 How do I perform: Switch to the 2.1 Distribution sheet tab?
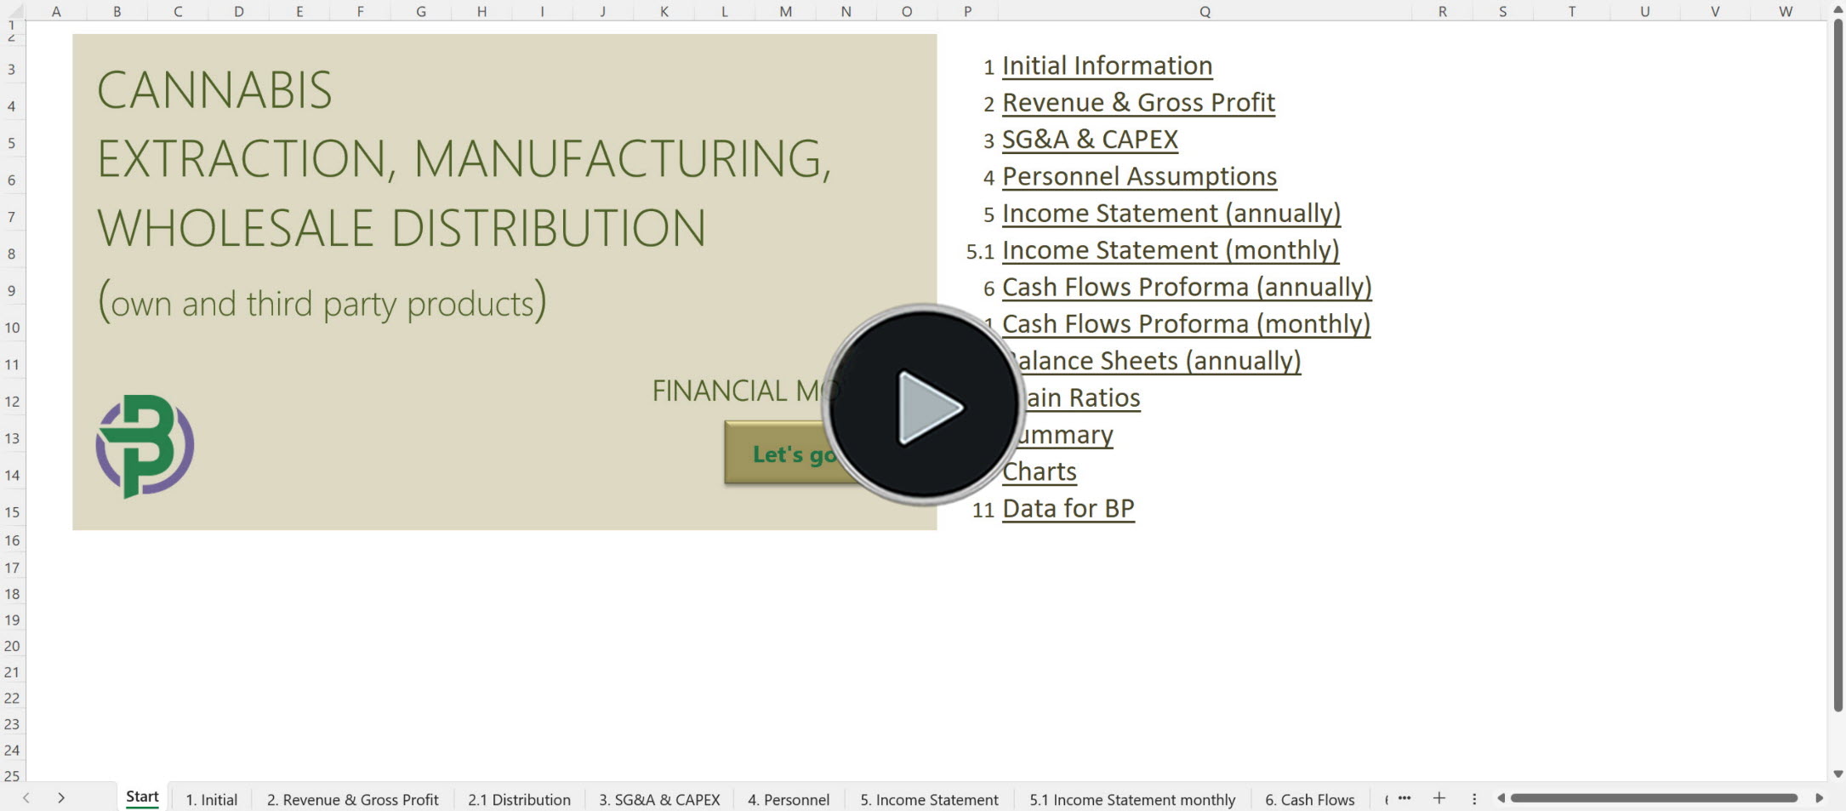pos(519,798)
